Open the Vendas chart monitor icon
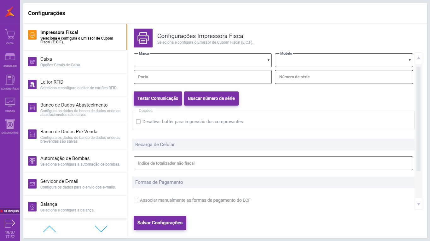The image size is (430, 241). tap(10, 102)
